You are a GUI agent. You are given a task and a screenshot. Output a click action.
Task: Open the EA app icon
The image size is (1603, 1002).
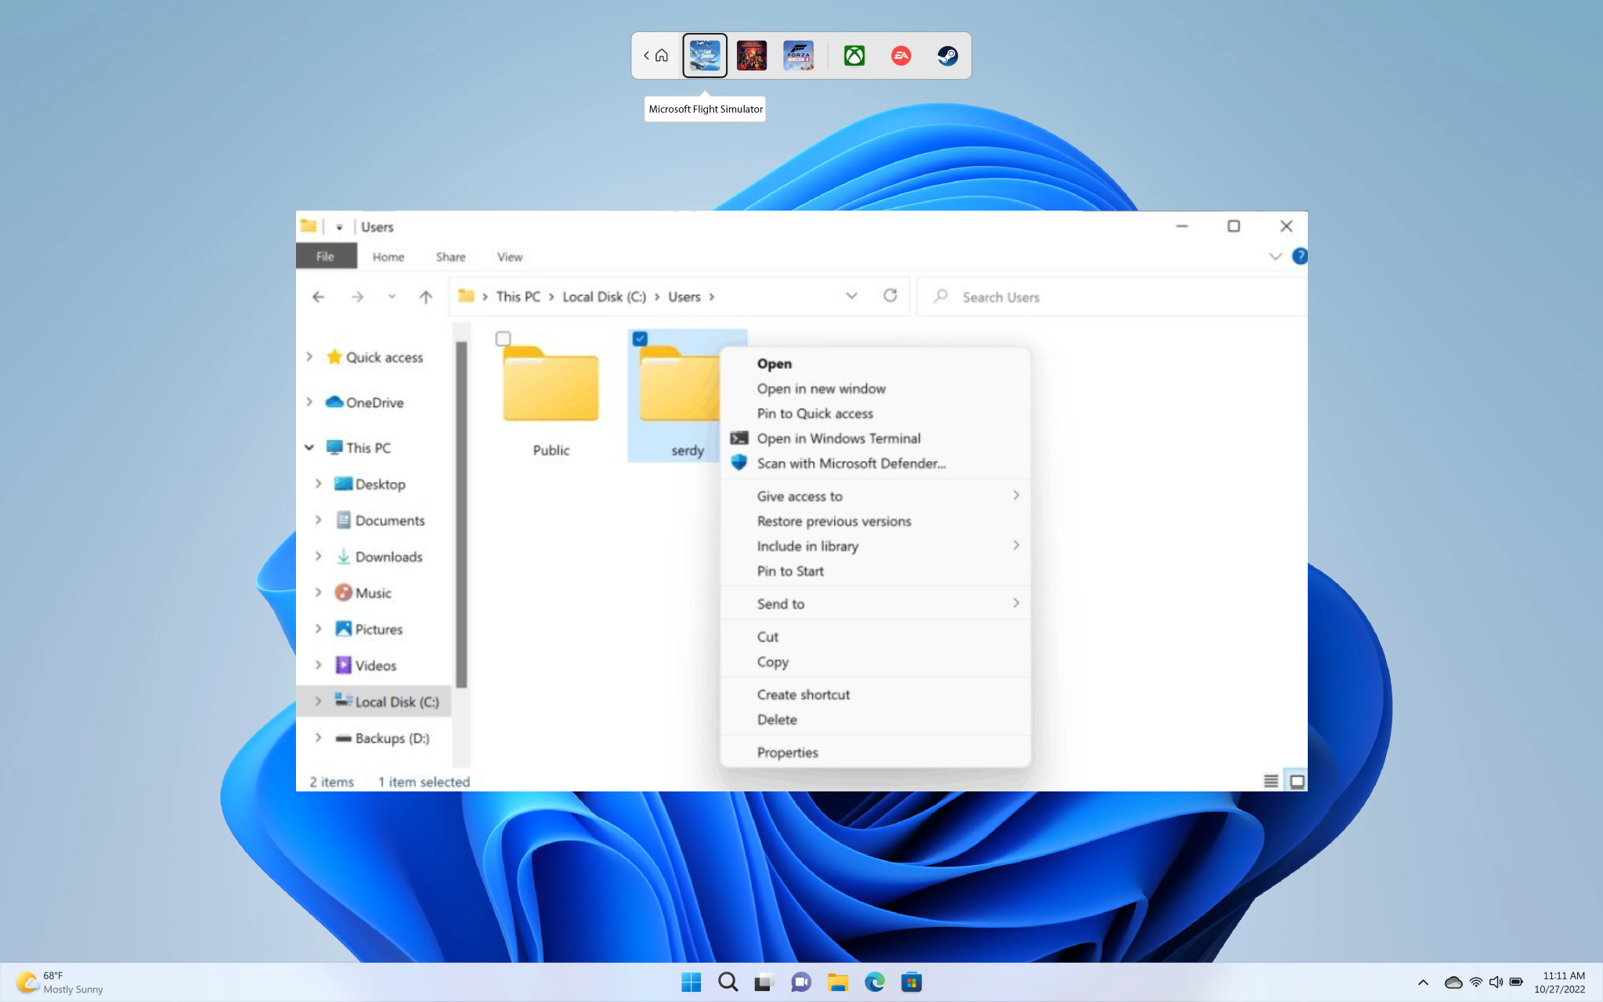click(900, 54)
